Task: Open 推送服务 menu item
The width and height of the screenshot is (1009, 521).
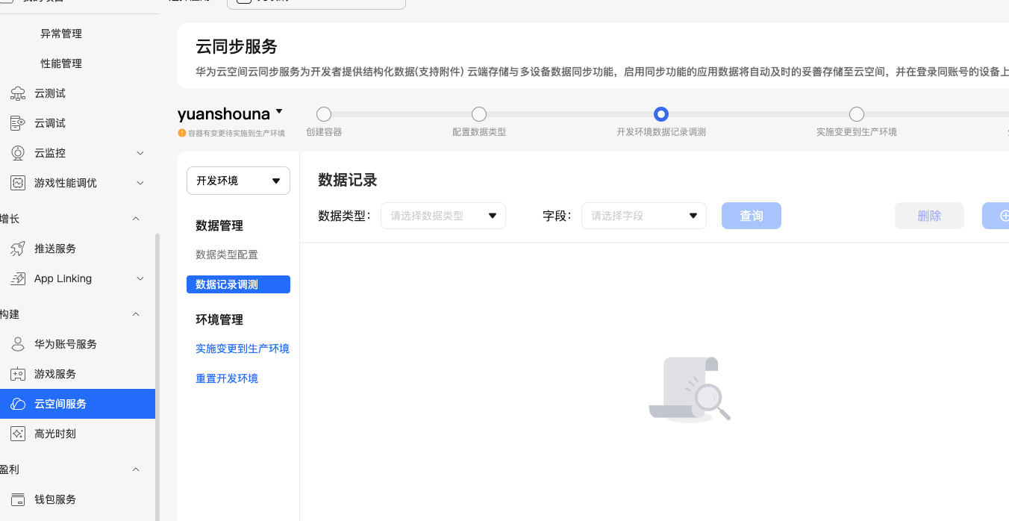Action: (55, 249)
